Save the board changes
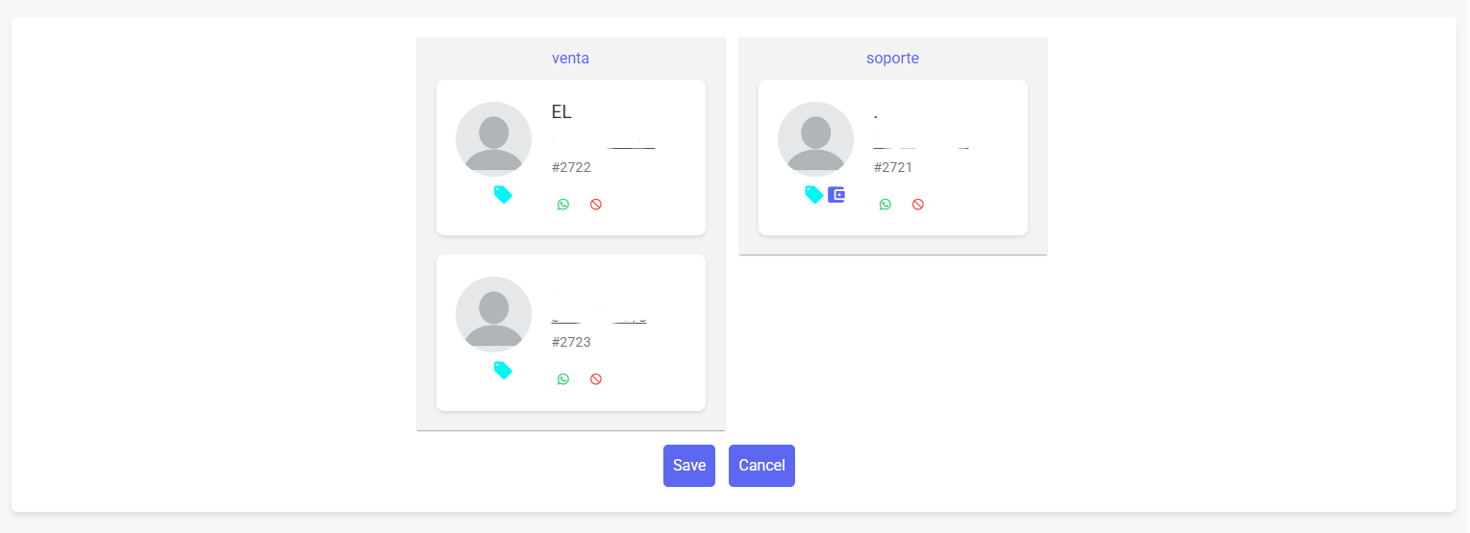Screen dimensions: 1470x533 (x=689, y=466)
